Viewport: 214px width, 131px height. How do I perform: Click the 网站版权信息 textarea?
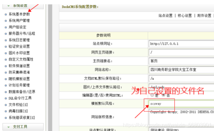tap(181, 117)
